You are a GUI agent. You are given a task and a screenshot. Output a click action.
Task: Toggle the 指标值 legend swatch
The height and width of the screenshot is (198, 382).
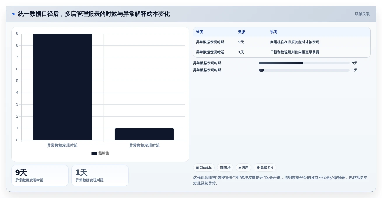94,153
